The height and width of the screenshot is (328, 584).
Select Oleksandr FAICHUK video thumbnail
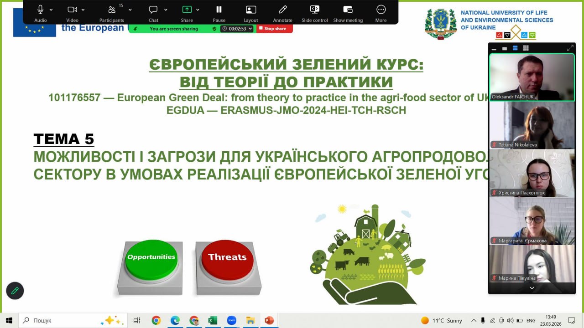(x=532, y=77)
